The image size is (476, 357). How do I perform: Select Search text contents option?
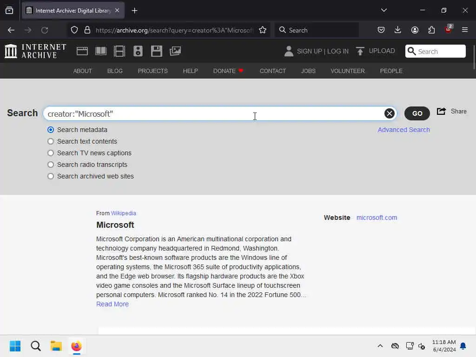(x=51, y=141)
